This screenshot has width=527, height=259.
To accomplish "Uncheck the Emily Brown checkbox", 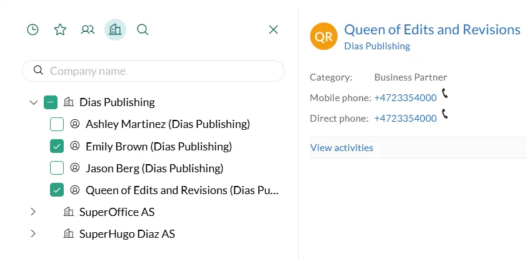I will (x=57, y=146).
